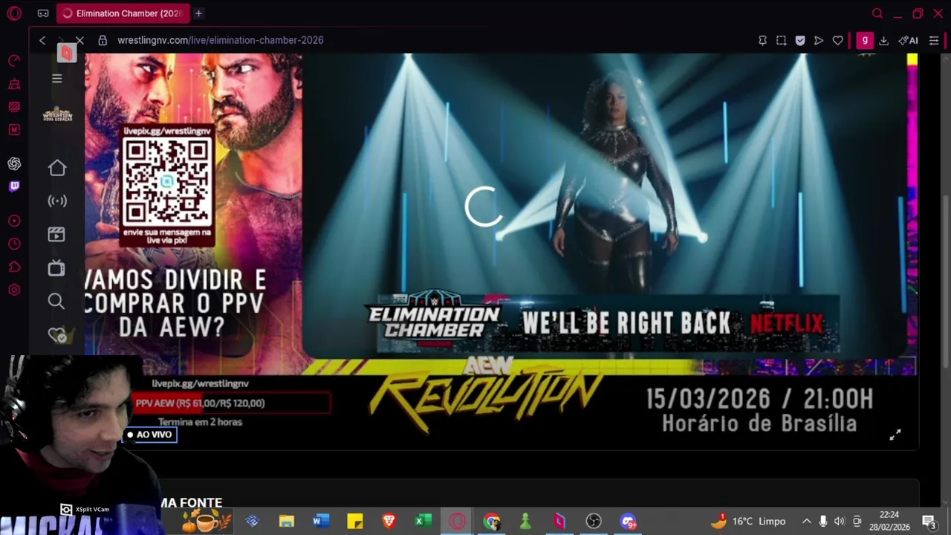Open the website hamburger menu
951x535 pixels.
point(56,78)
